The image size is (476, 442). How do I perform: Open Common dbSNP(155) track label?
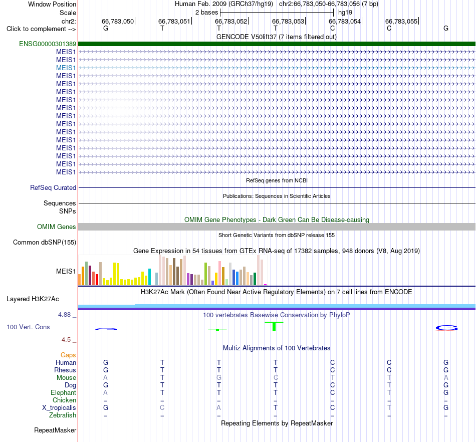[45, 242]
